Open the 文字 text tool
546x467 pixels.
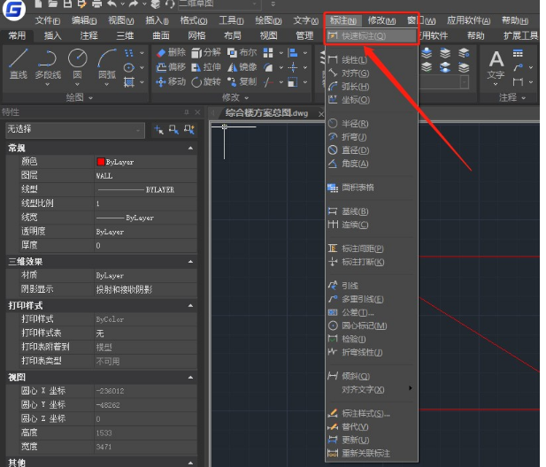[x=496, y=67]
